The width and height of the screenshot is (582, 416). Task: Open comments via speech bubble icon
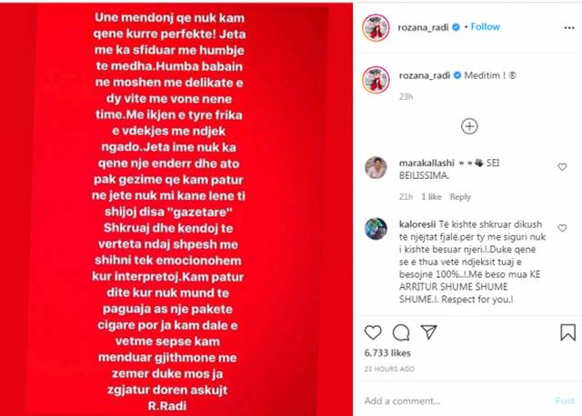401,332
